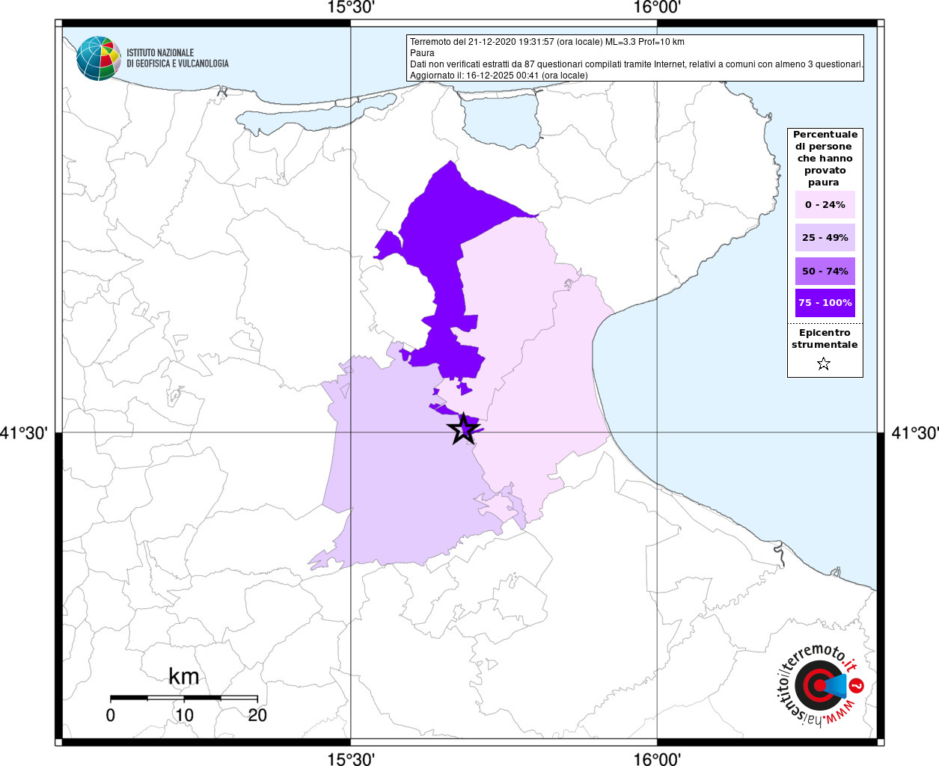Select the 0 - 24% legend swatch
Screen dimensions: 939x766
coord(825,205)
